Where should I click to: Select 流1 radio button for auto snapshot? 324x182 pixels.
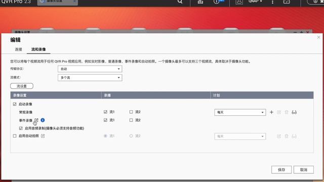pos(105,136)
